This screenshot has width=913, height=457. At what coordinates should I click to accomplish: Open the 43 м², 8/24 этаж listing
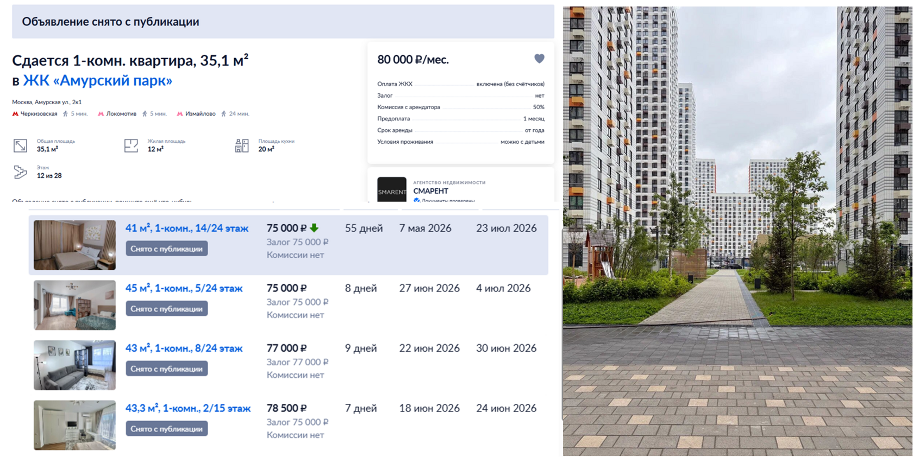point(184,348)
